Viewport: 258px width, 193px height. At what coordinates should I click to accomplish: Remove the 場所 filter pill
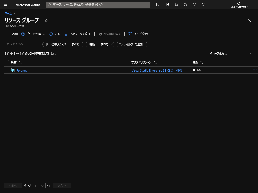point(112,44)
